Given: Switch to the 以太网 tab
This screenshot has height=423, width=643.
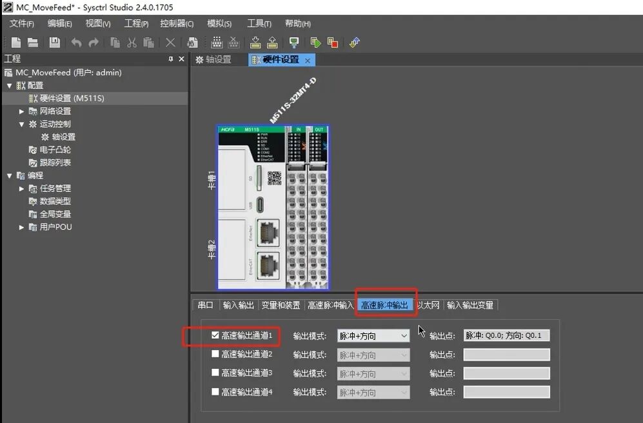Looking at the screenshot, I should click(x=428, y=305).
